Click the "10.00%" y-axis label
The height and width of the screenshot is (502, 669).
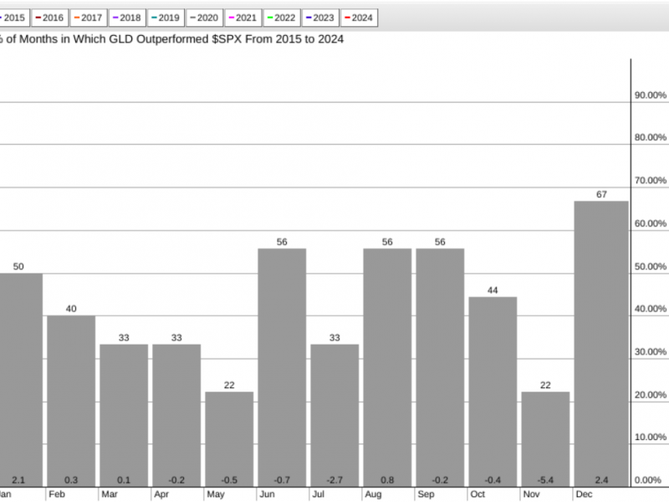click(651, 437)
